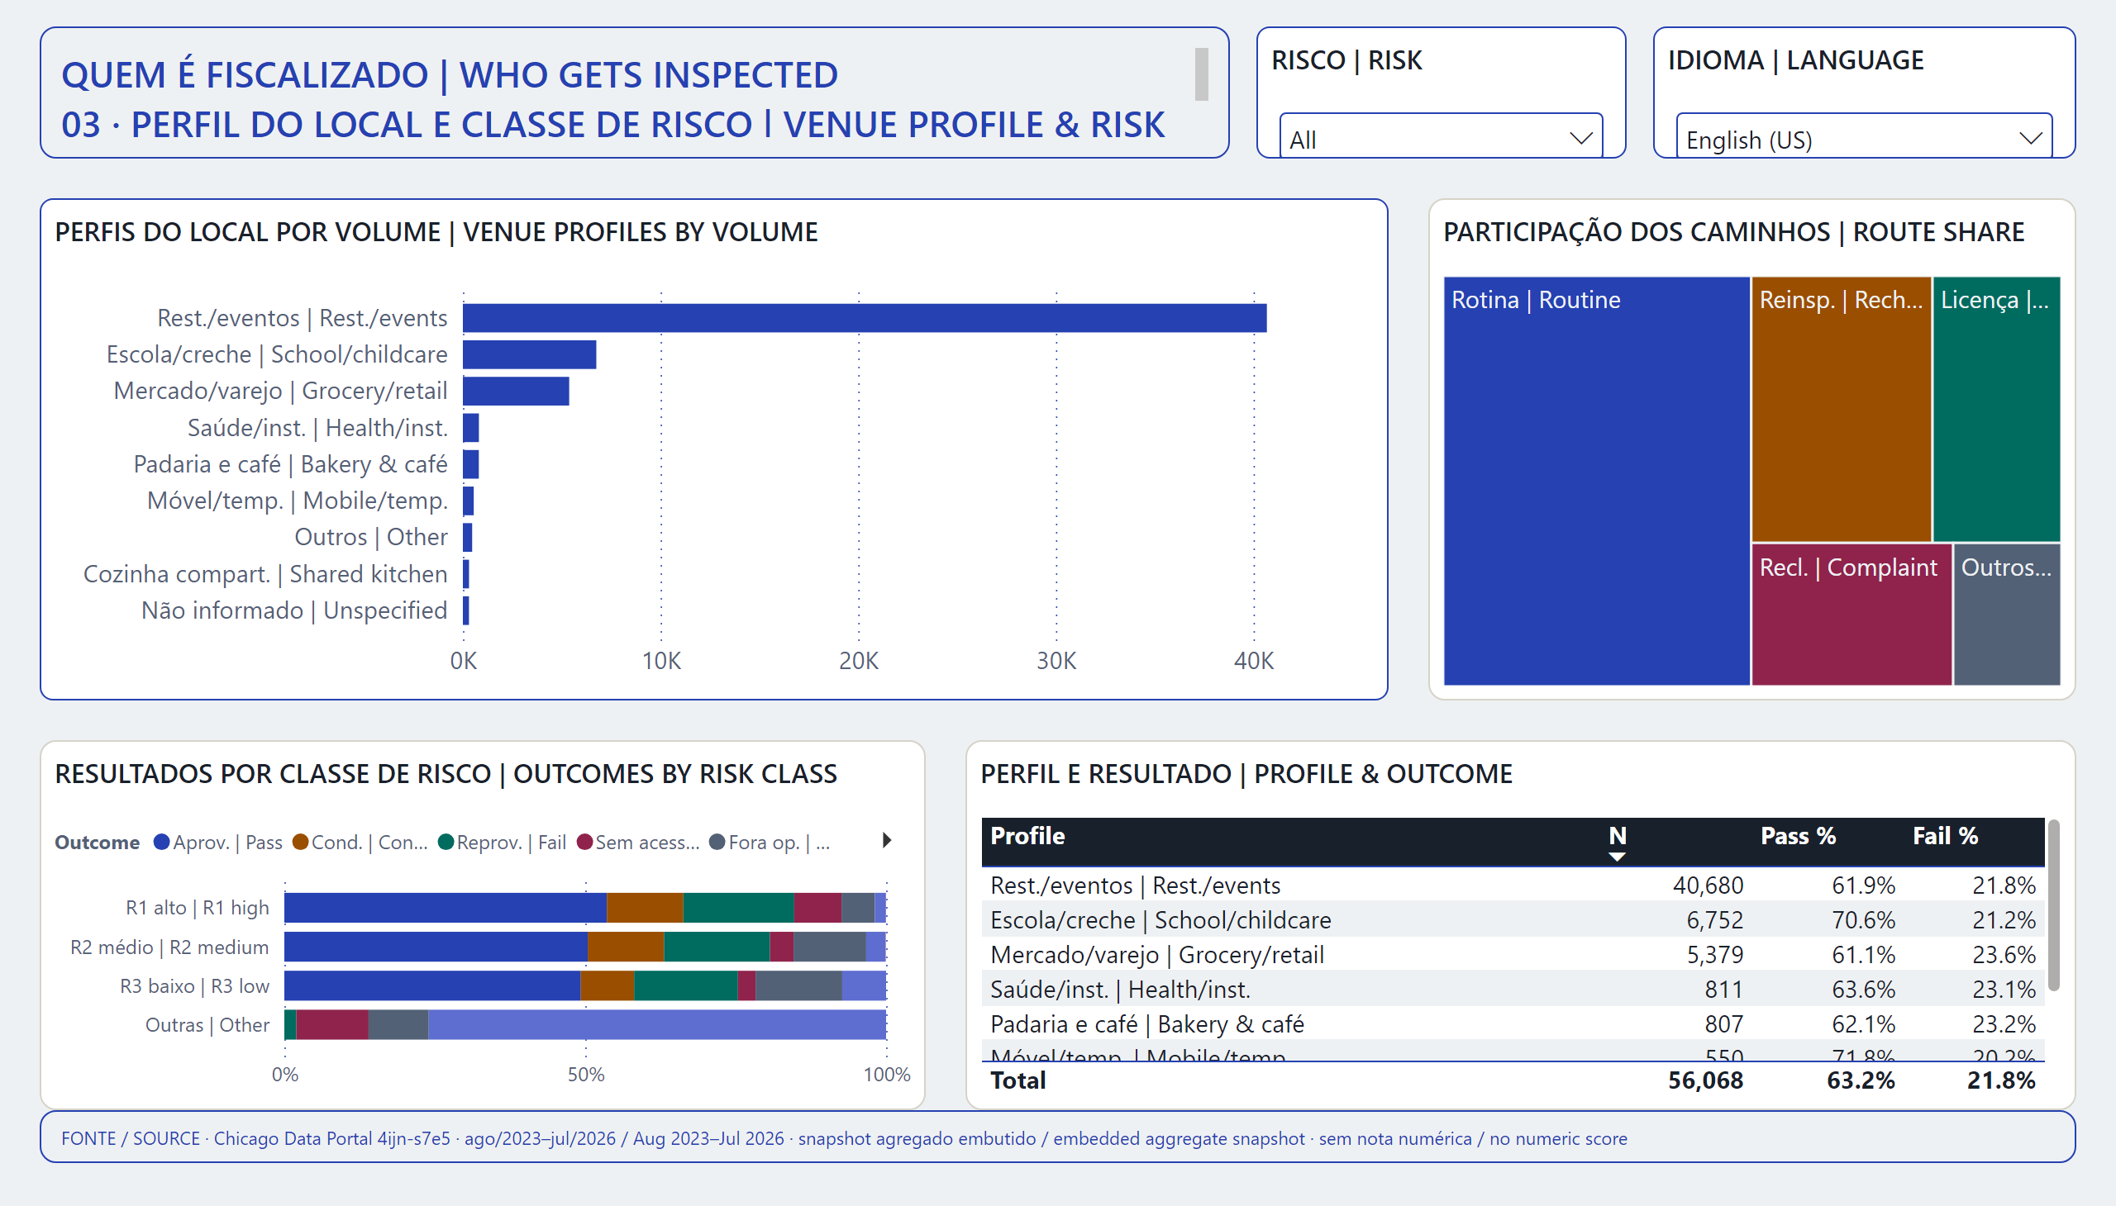Click the blue Pass segment of R2 médio bar
The width and height of the screenshot is (2116, 1206).
(436, 947)
